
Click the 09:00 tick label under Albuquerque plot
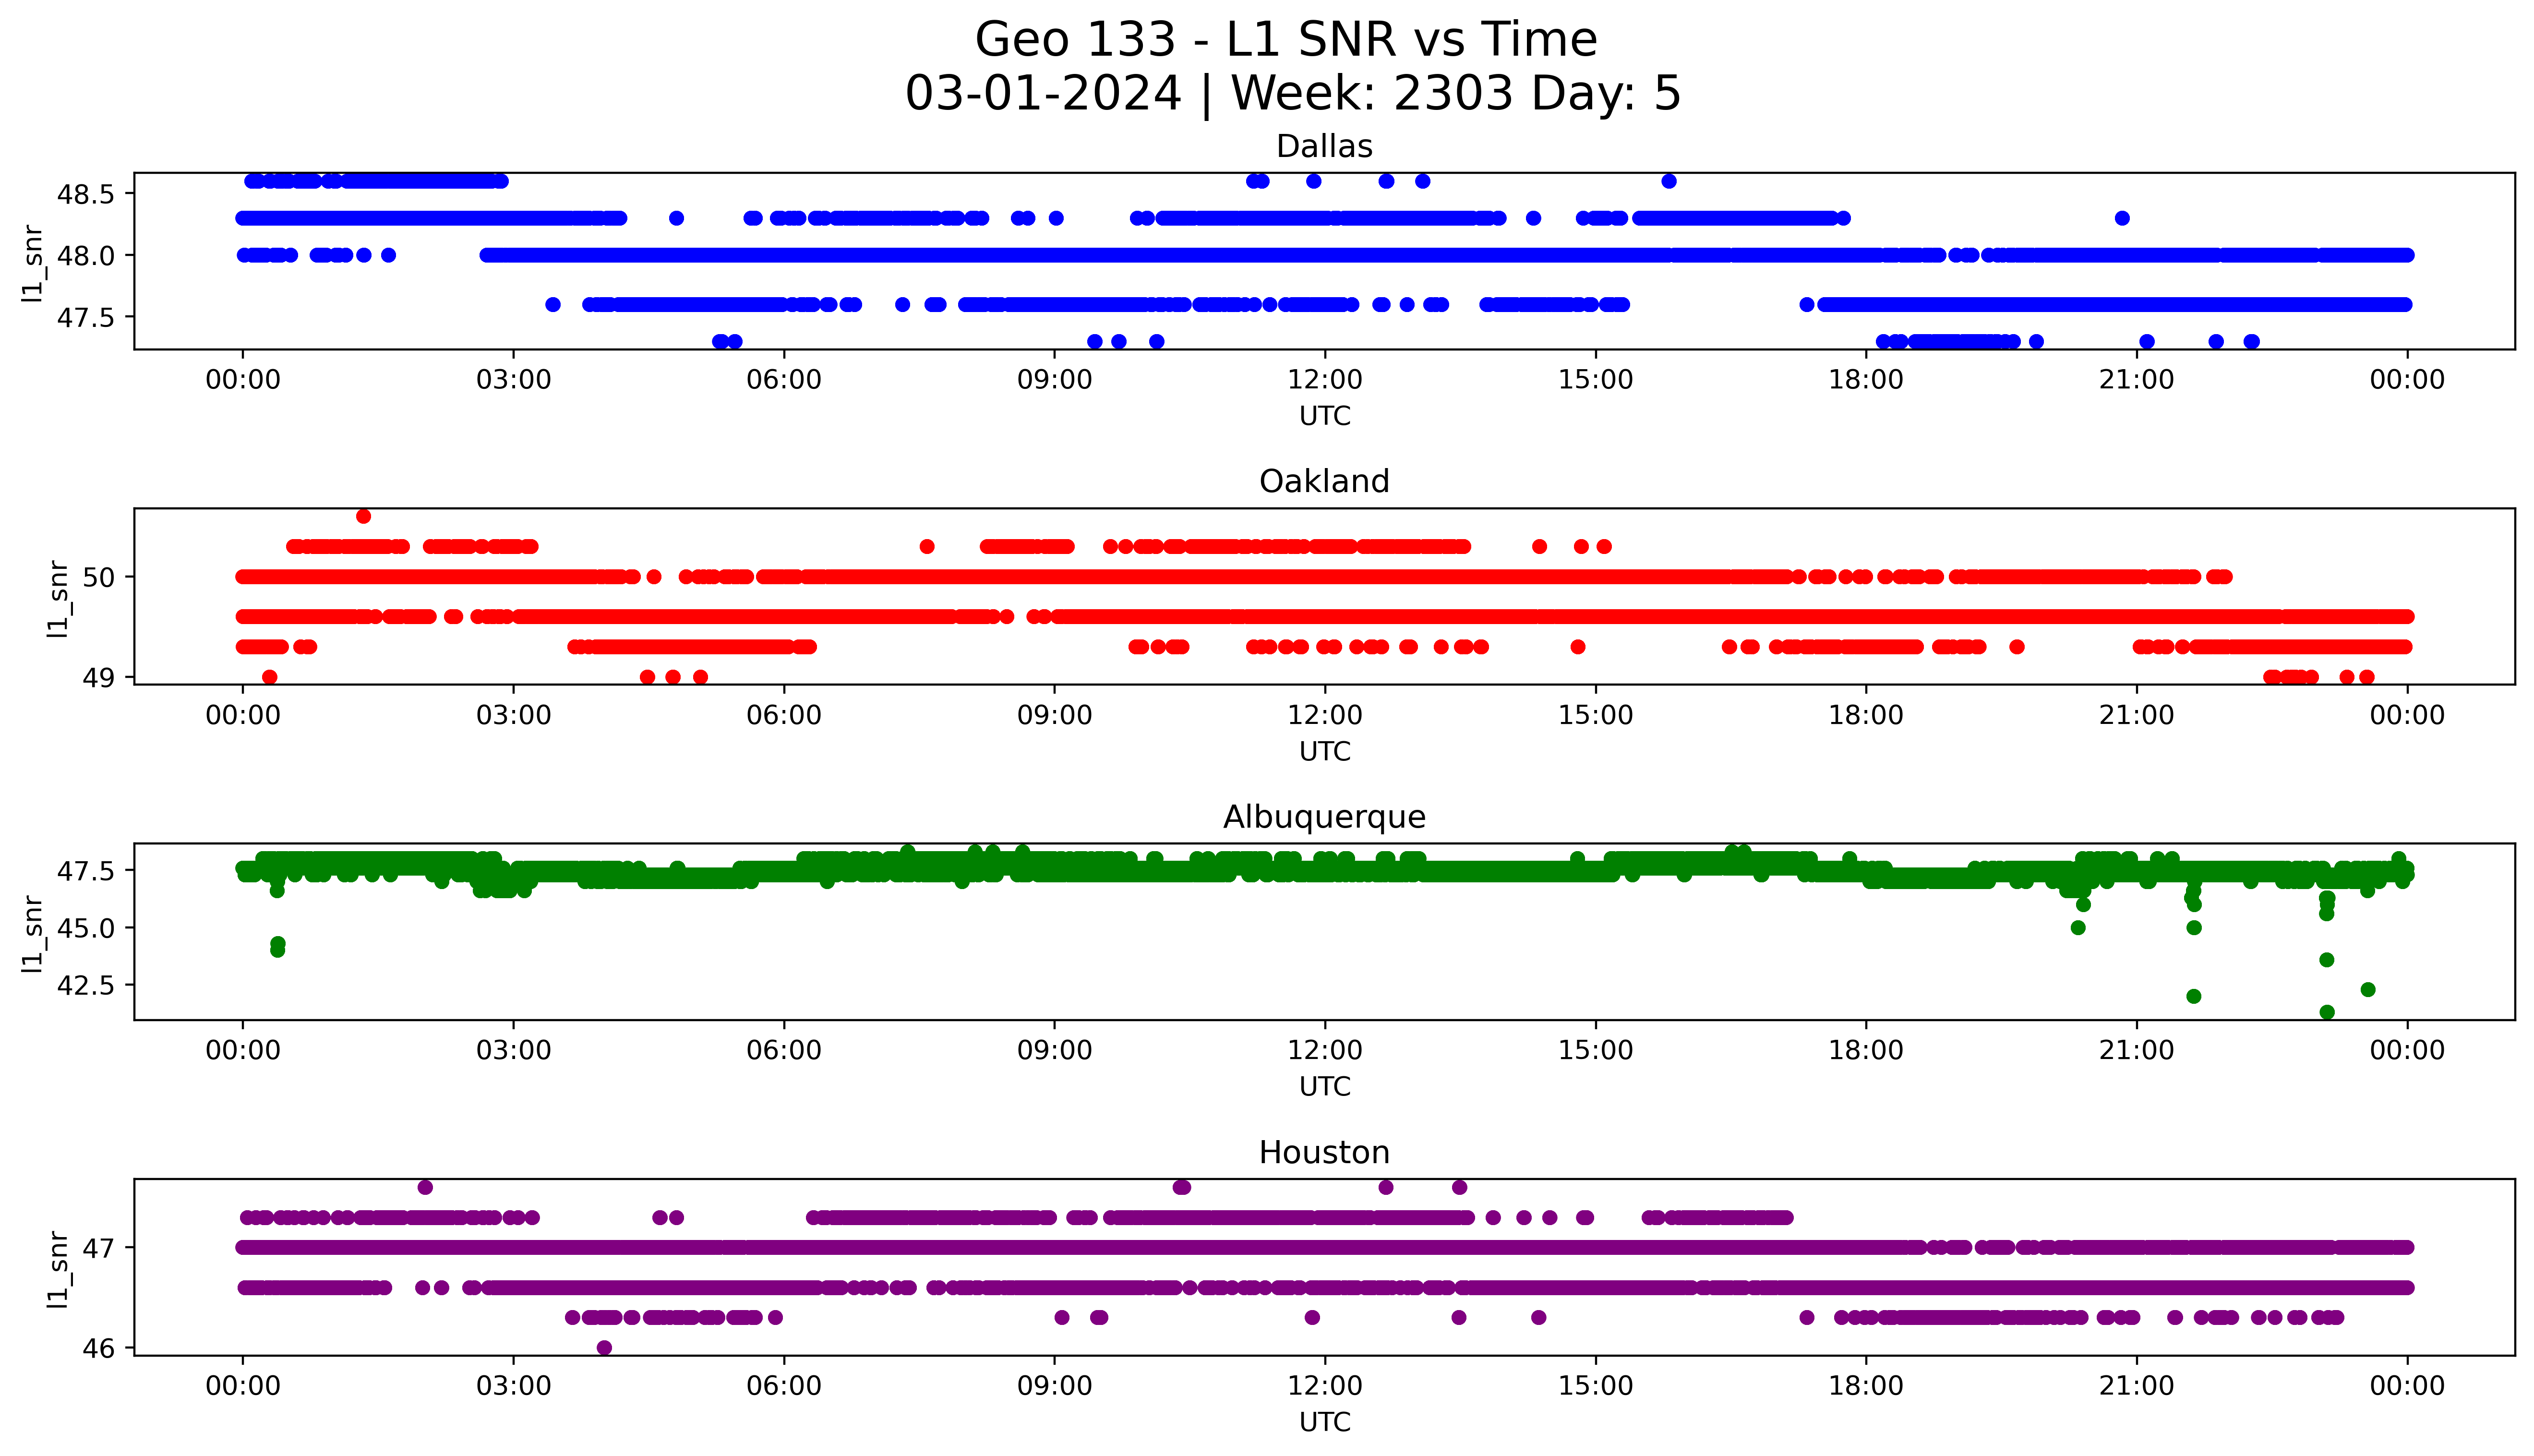(x=1055, y=1050)
